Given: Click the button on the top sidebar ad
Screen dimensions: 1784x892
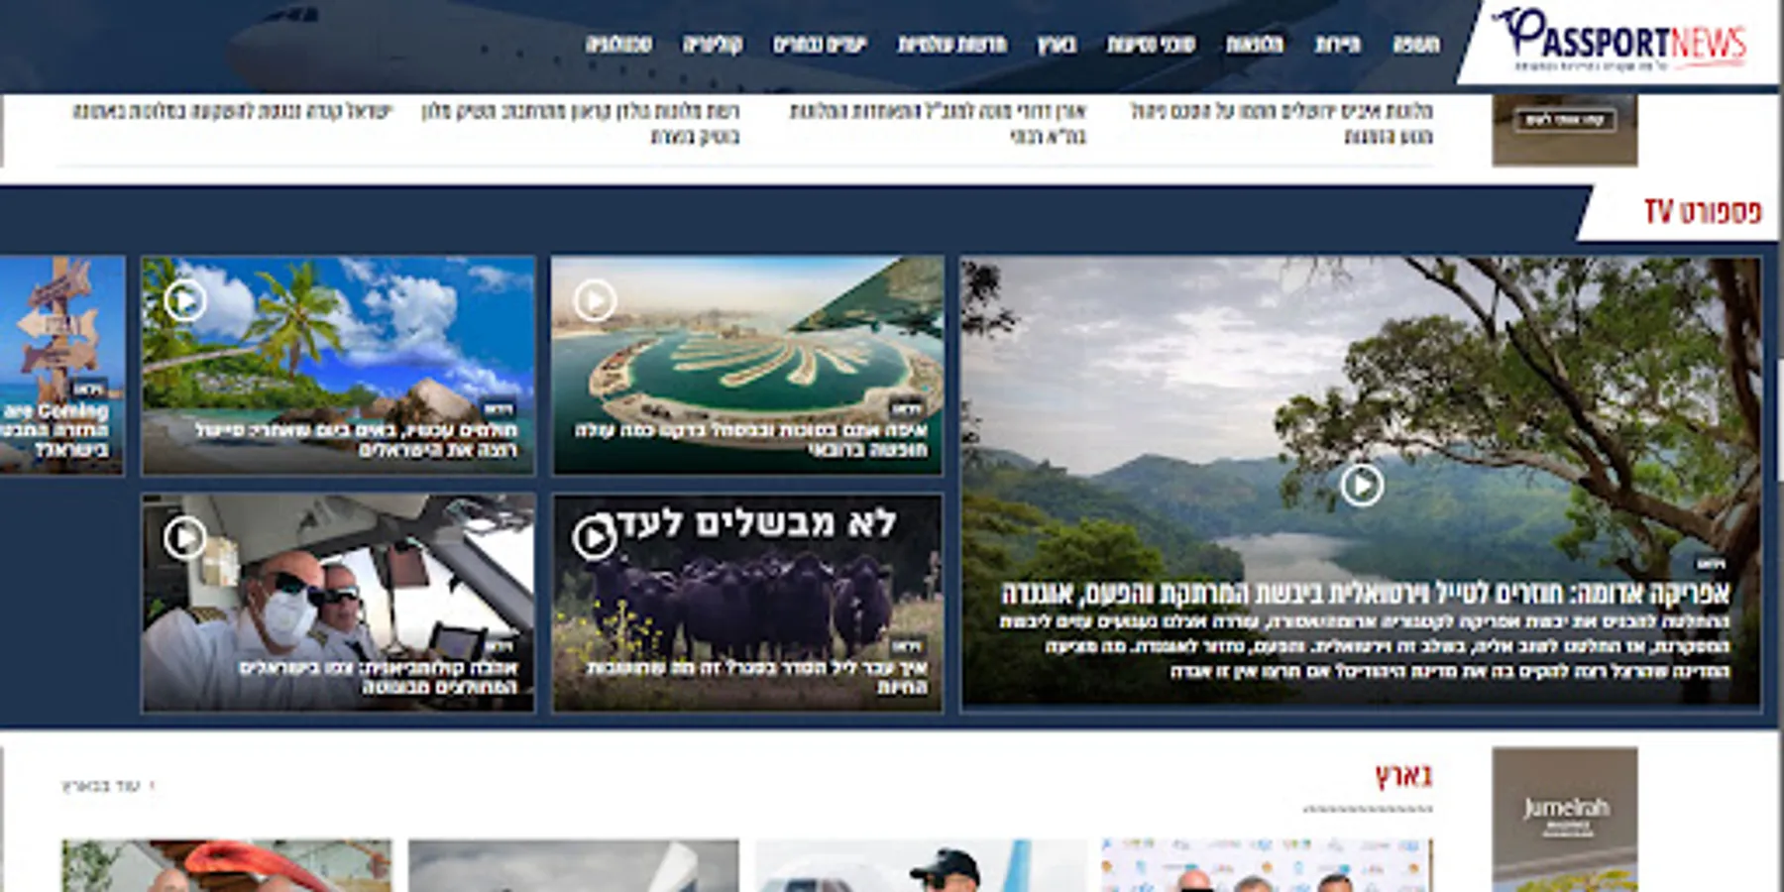Looking at the screenshot, I should [1565, 120].
